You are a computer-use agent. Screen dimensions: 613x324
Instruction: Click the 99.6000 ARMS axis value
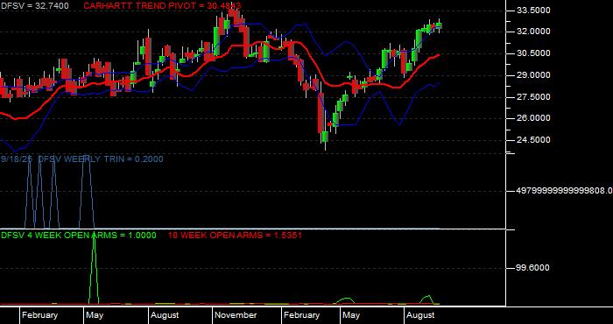point(532,268)
